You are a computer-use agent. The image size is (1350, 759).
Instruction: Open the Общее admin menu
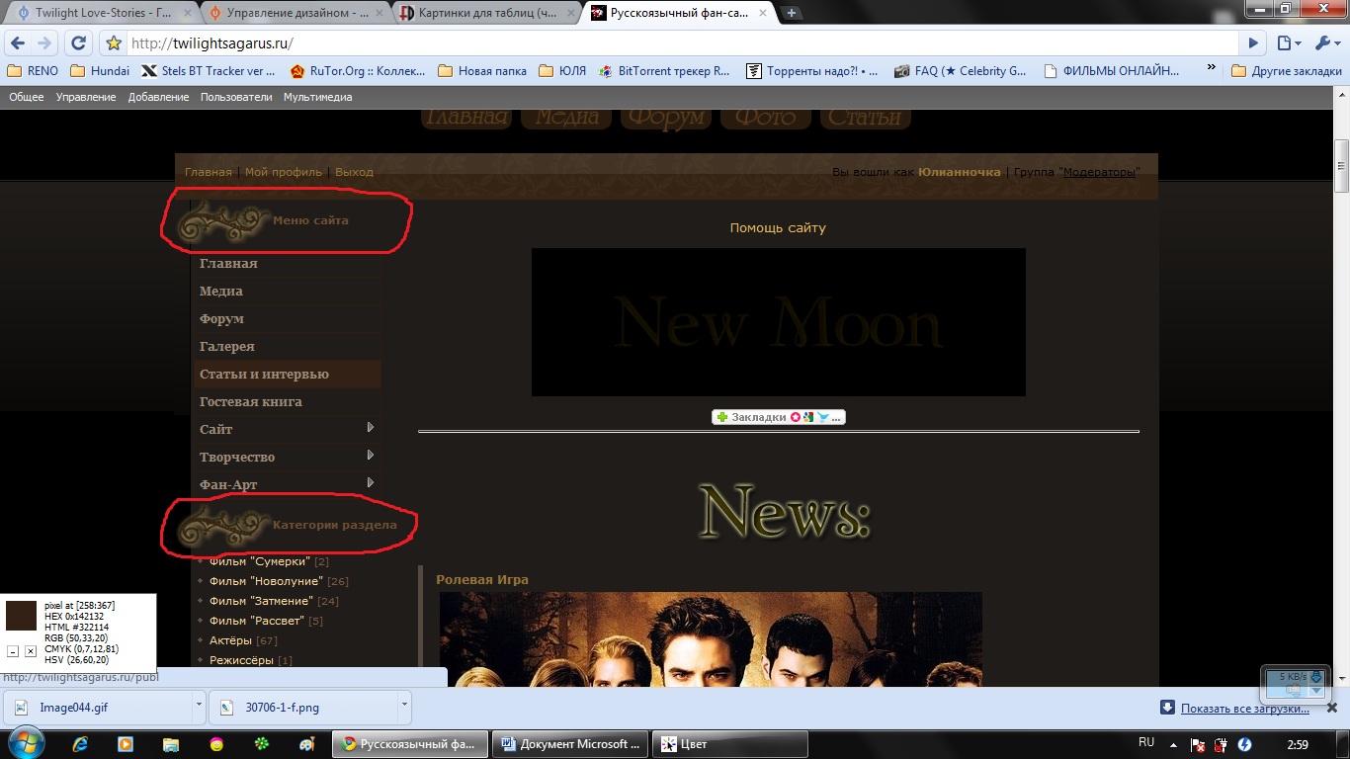point(27,97)
